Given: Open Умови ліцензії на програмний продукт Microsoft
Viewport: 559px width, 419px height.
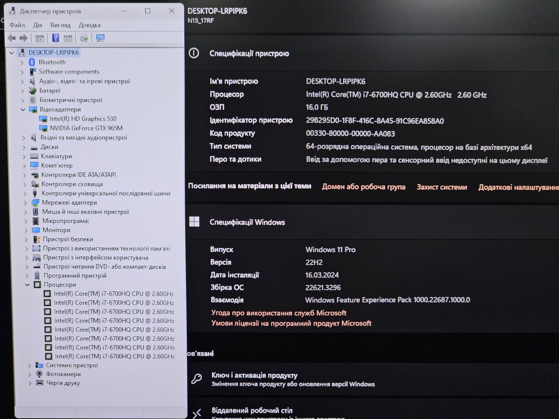Looking at the screenshot, I should (x=291, y=323).
